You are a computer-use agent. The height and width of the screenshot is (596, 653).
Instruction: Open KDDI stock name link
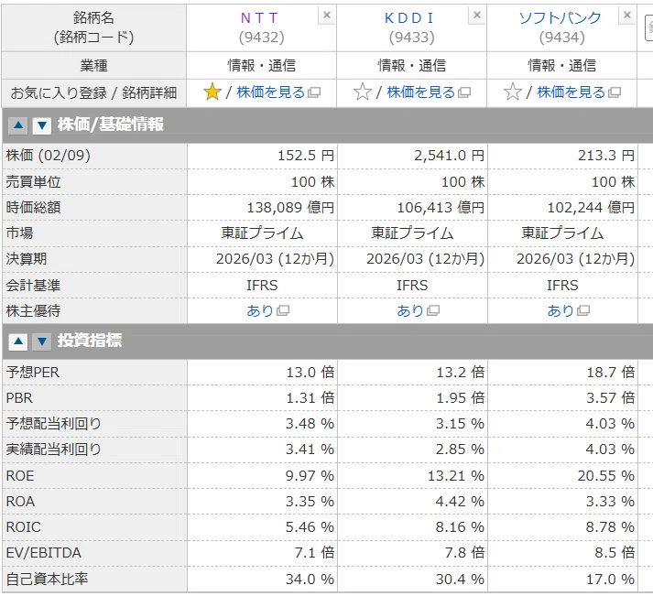pyautogui.click(x=409, y=18)
